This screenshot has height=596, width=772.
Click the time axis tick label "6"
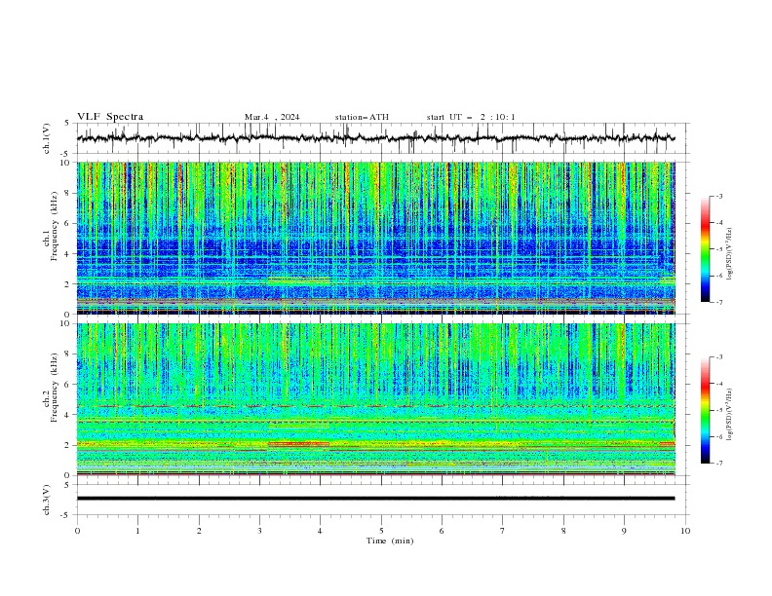(443, 531)
